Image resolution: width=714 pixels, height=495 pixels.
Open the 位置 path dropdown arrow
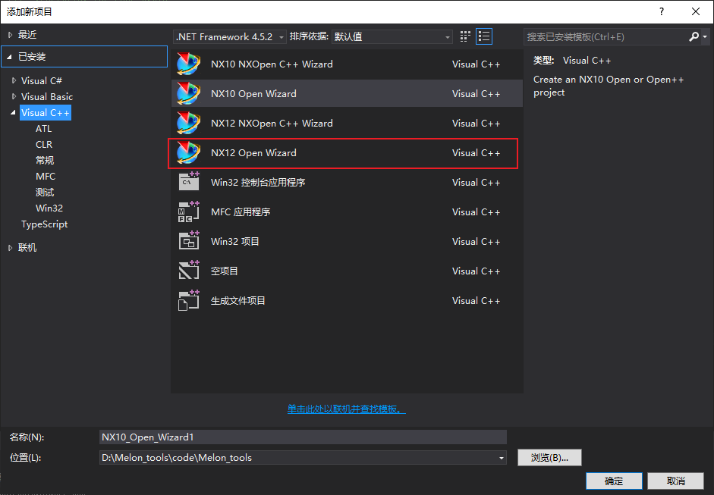[x=501, y=458]
